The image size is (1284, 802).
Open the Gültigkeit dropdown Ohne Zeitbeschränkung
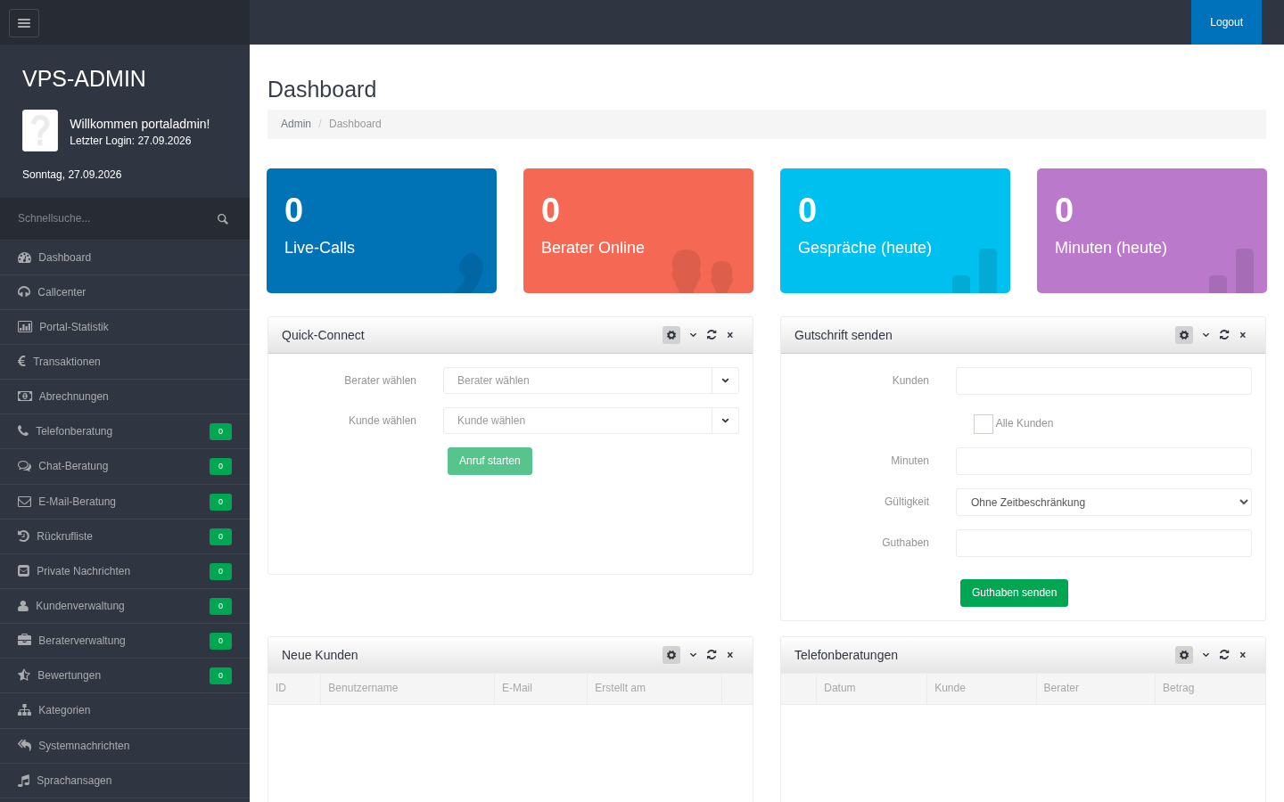point(1104,503)
